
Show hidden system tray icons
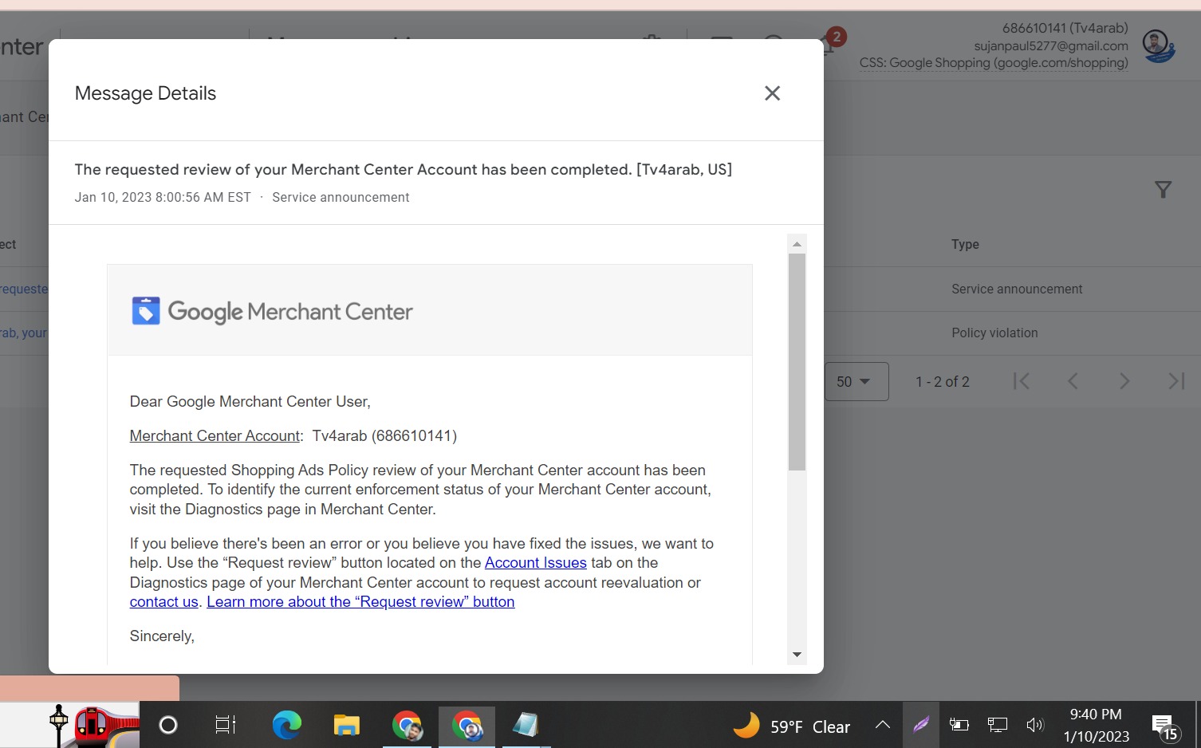pyautogui.click(x=882, y=725)
